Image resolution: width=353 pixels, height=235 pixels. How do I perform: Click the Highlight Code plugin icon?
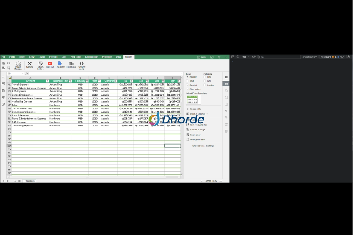point(82,65)
